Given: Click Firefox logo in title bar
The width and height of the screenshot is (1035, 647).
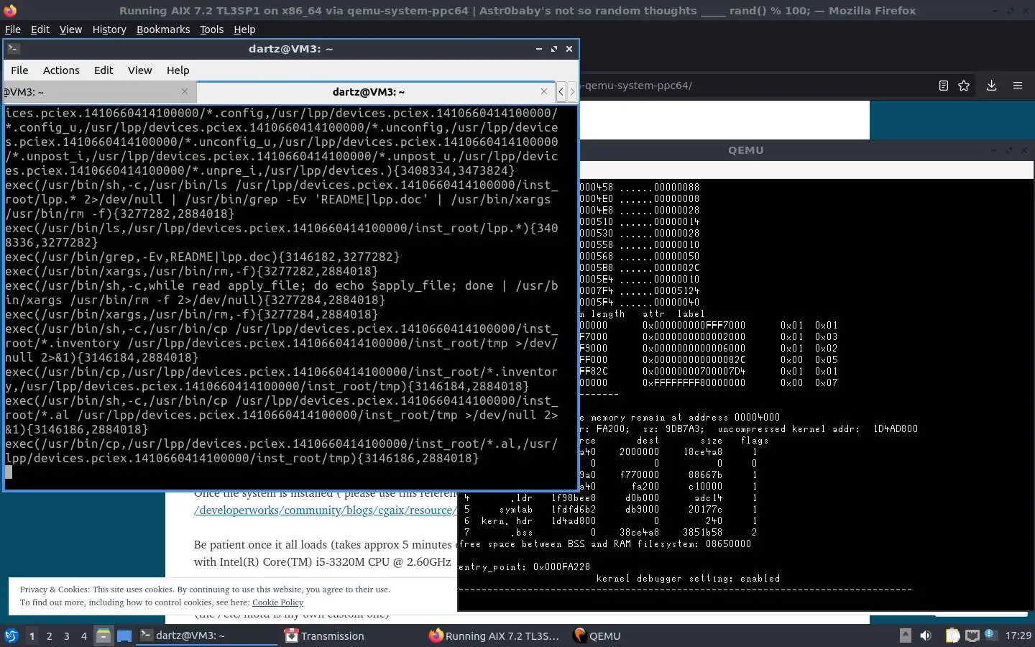Looking at the screenshot, I should (x=10, y=11).
